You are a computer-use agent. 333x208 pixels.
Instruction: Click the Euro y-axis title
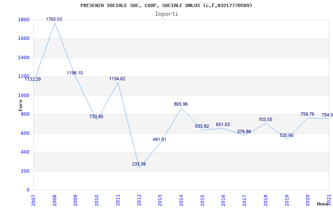click(20, 105)
